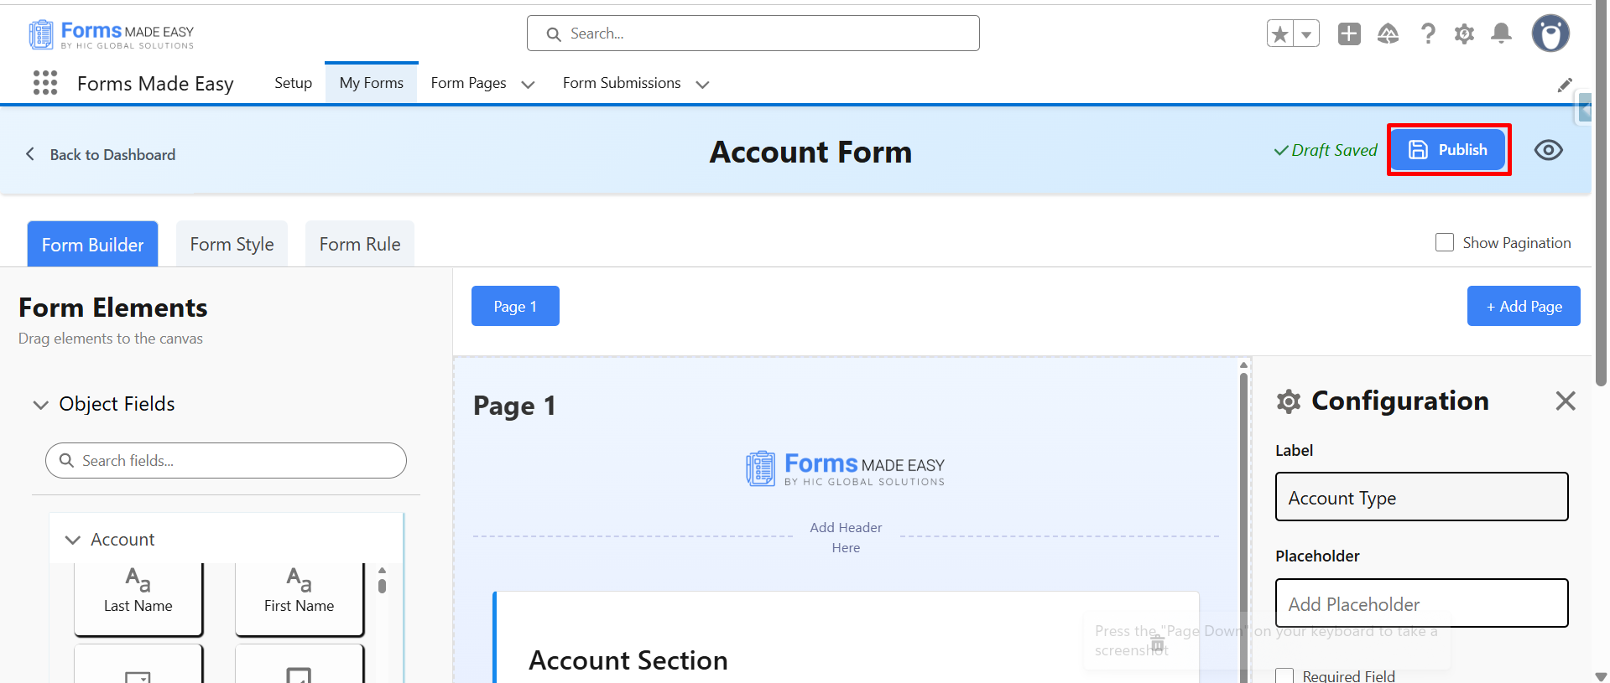Preview the form with the eye icon
Screen dimensions: 1610x683
(1549, 150)
